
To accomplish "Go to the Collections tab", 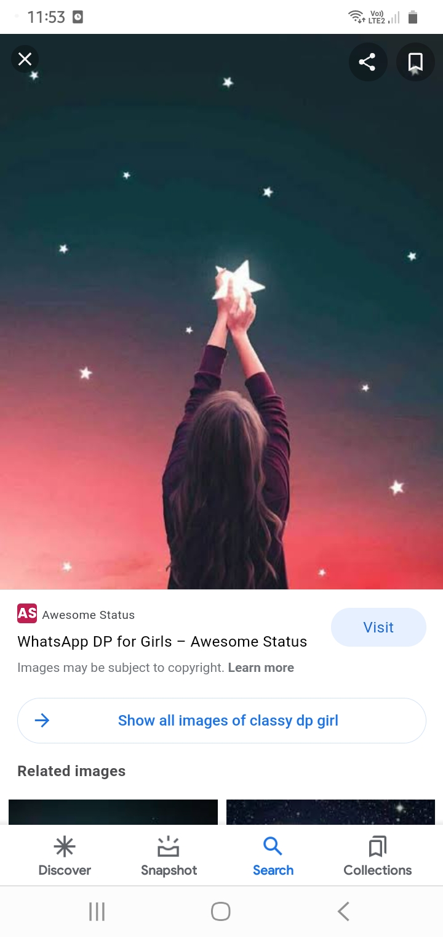I will point(378,856).
